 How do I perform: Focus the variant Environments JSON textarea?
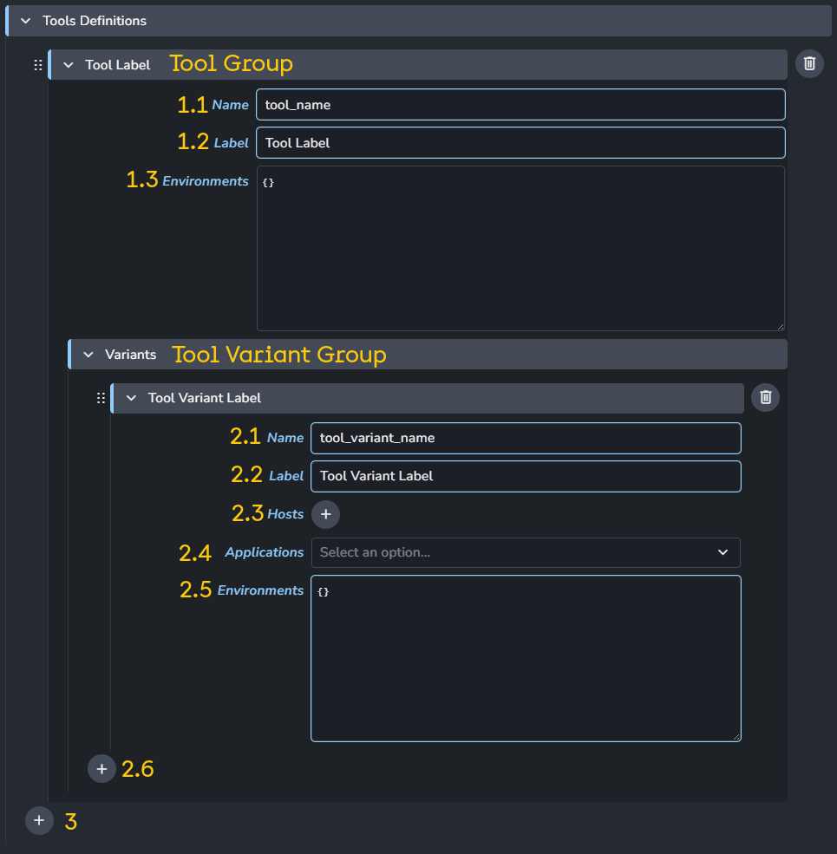coord(526,659)
